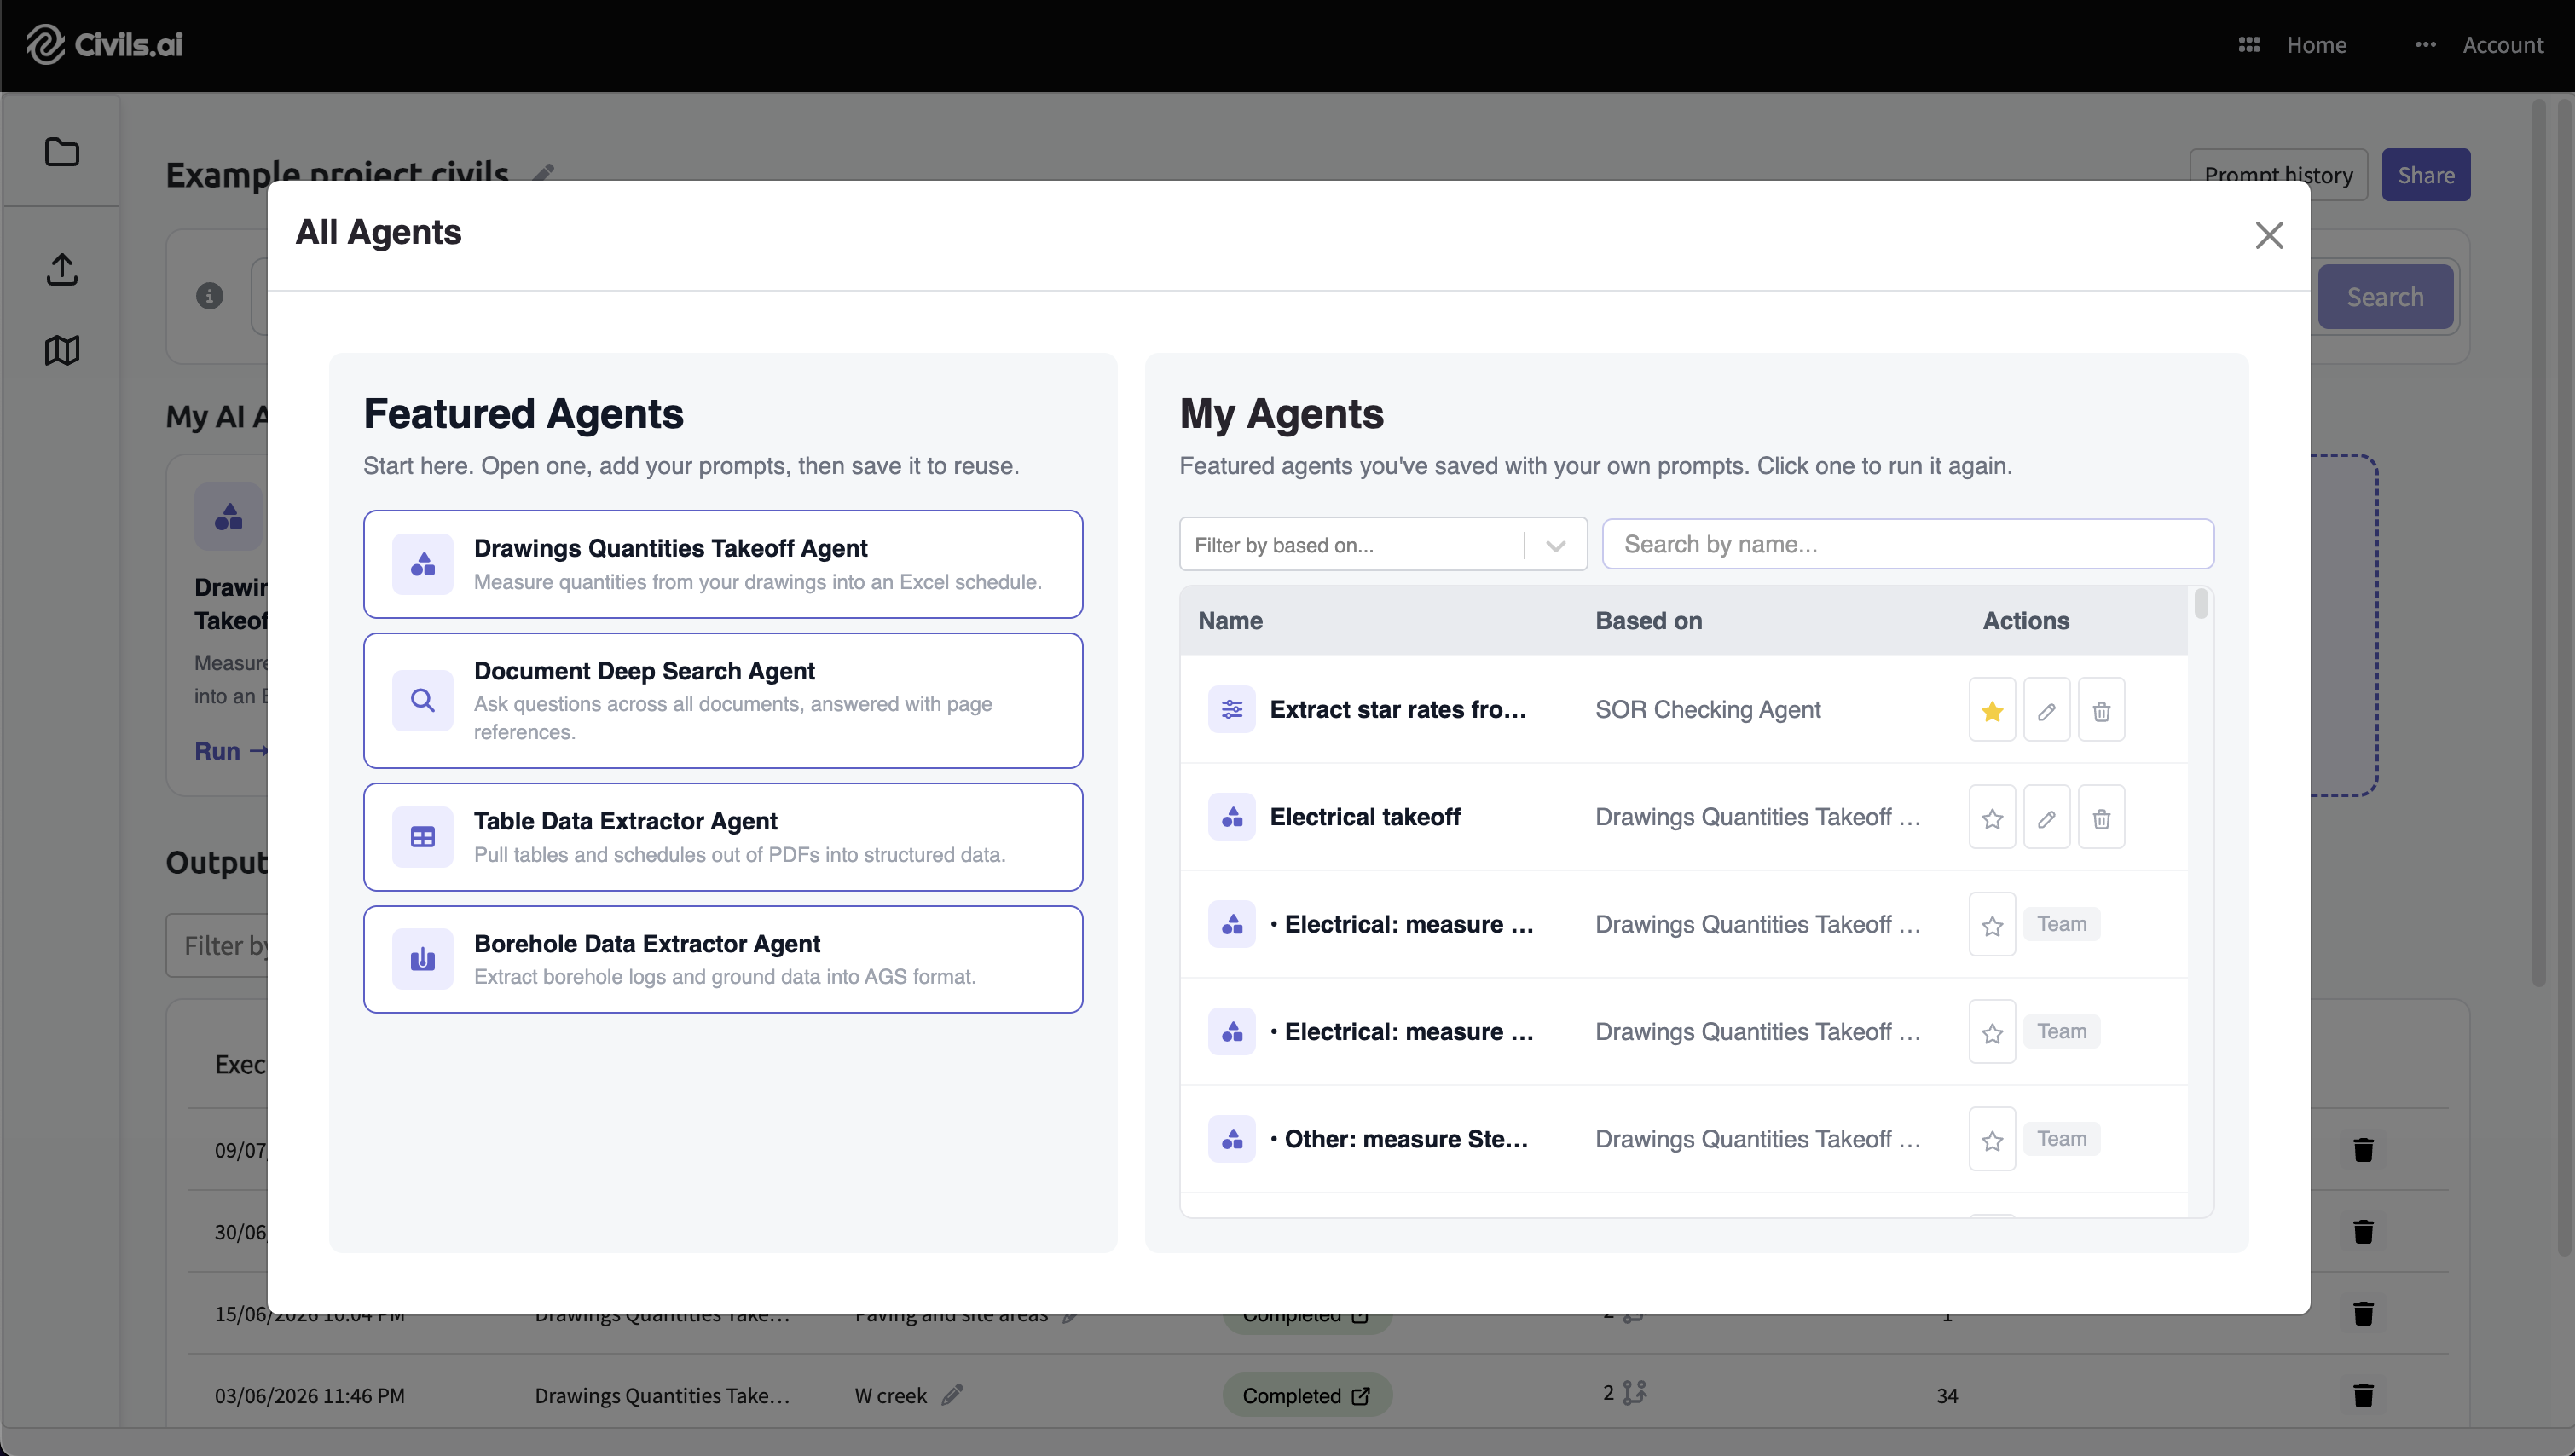Star the Electrical takeoff agent
This screenshot has width=2575, height=1456.
point(1991,818)
